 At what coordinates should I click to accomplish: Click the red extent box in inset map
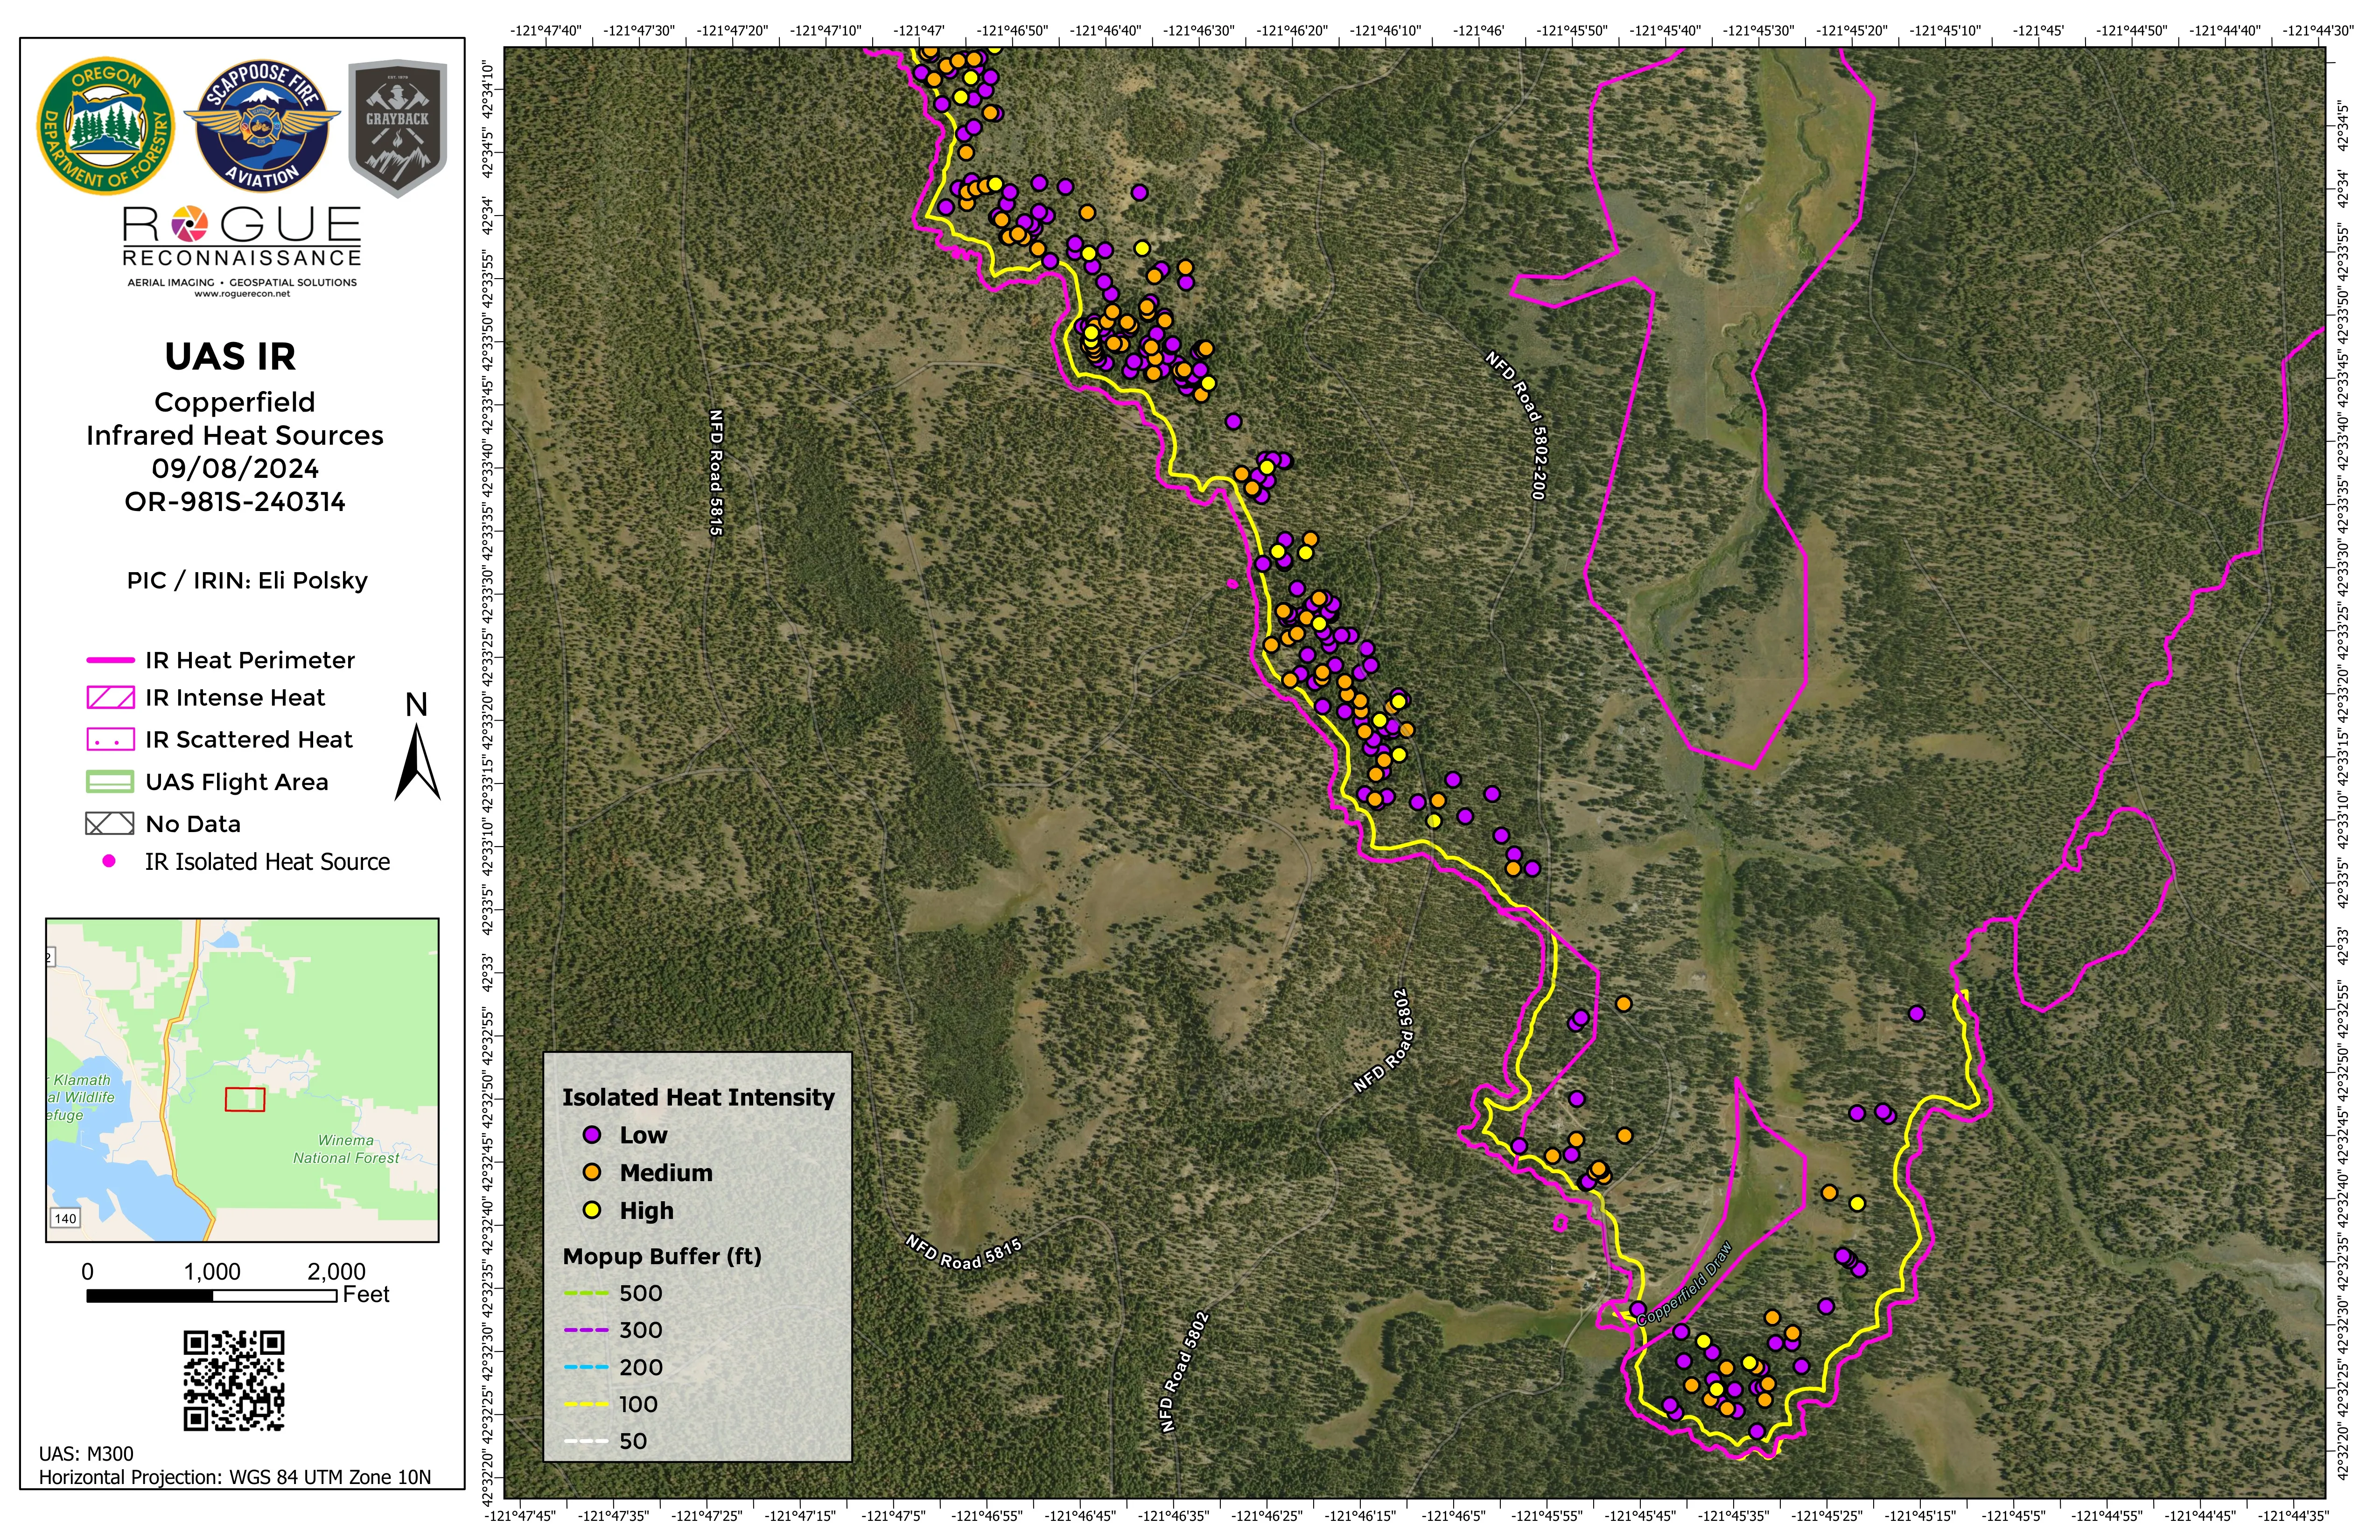[x=245, y=1099]
